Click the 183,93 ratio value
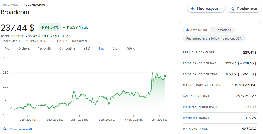The height and width of the screenshot is (134, 263). point(251,107)
